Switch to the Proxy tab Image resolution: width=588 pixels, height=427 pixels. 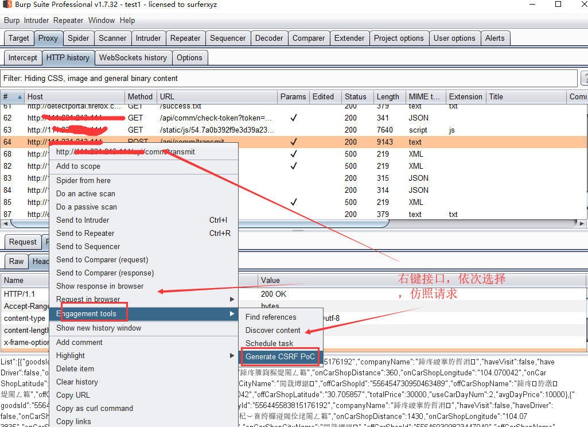pos(48,38)
